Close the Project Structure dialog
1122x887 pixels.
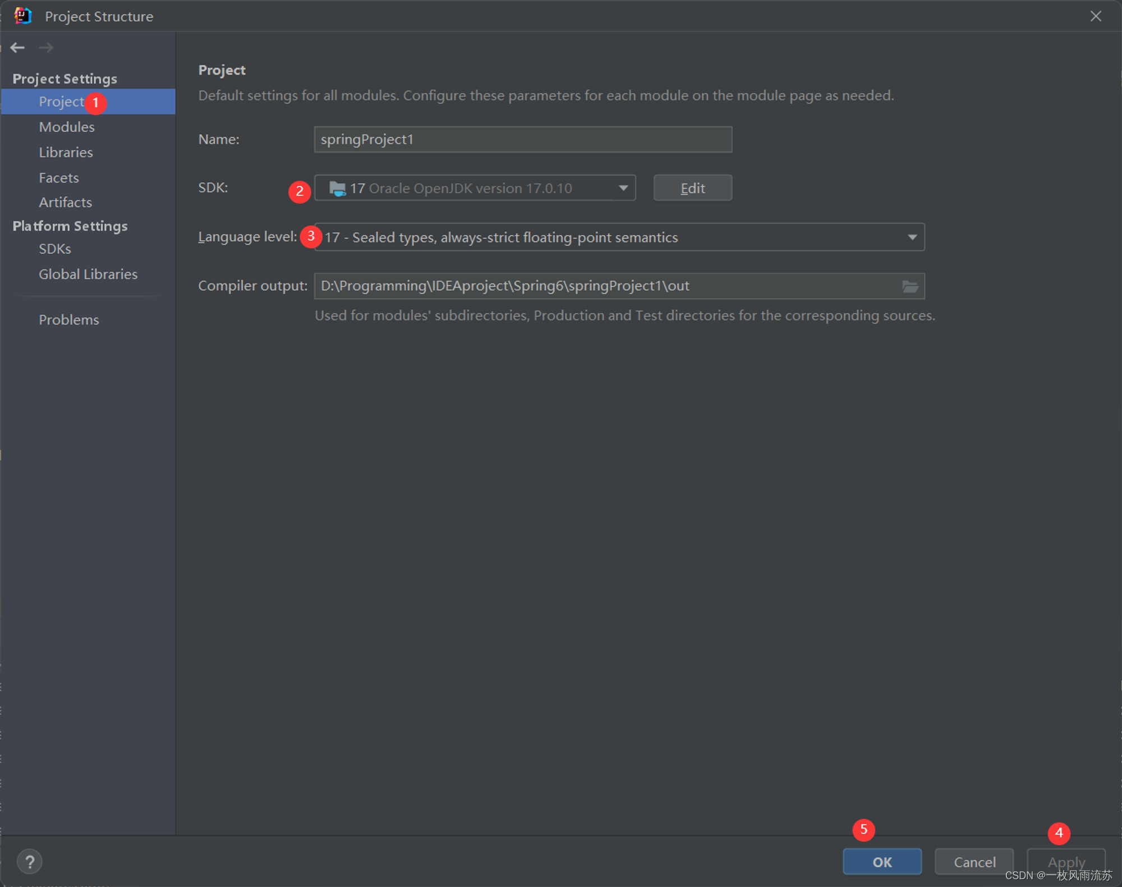1096,16
